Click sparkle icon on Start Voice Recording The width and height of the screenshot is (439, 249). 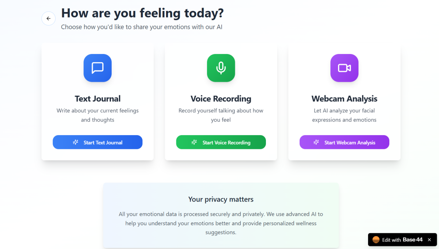tap(194, 142)
